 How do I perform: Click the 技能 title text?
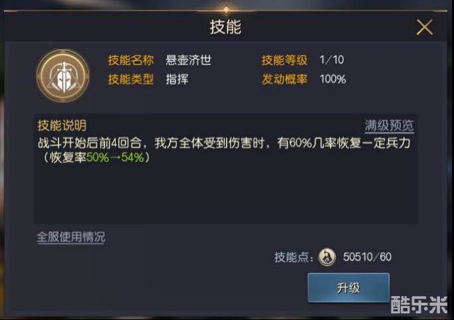(x=225, y=28)
